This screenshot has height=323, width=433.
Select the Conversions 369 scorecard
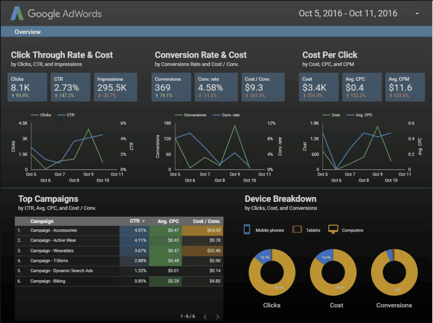[171, 87]
